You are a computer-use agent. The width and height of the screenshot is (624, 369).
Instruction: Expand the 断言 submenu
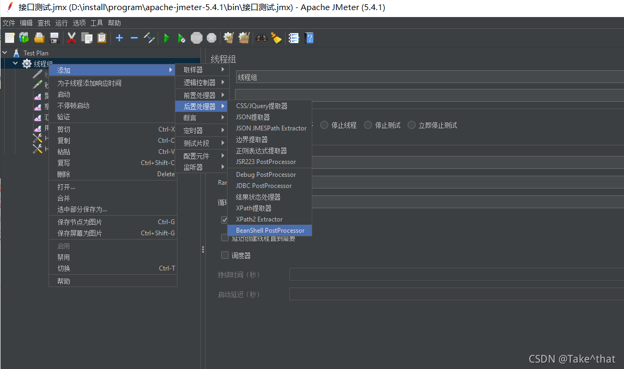point(201,118)
